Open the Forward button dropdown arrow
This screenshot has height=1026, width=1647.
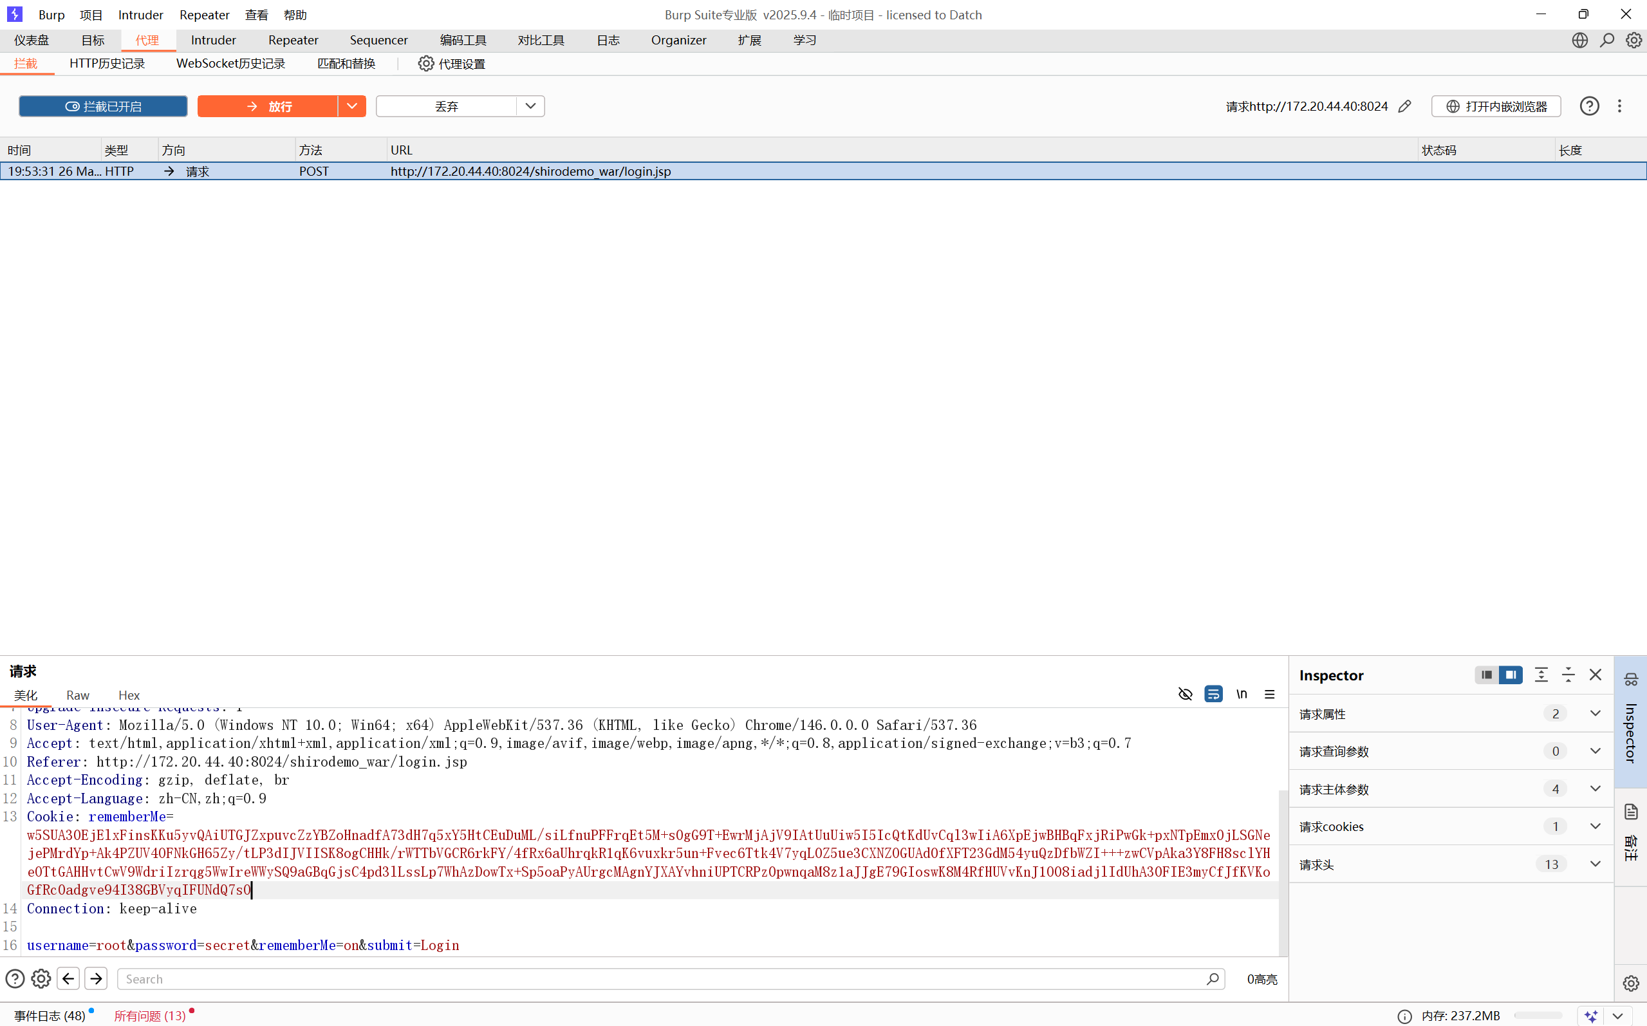point(351,107)
